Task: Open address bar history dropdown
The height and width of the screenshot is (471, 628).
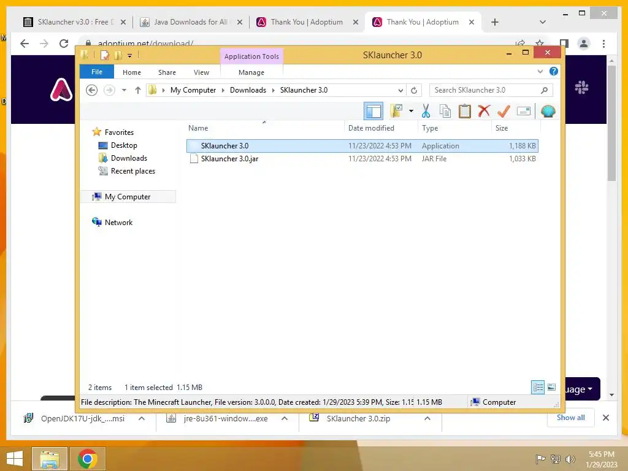Action: point(400,90)
